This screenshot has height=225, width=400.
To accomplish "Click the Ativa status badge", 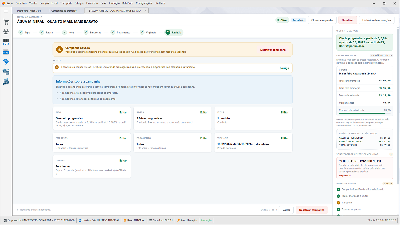I will (282, 20).
